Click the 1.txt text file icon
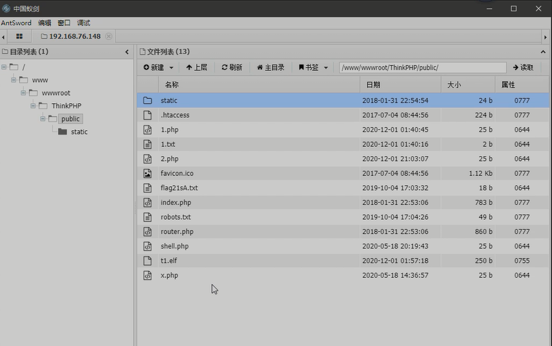The height and width of the screenshot is (346, 552). point(147,144)
